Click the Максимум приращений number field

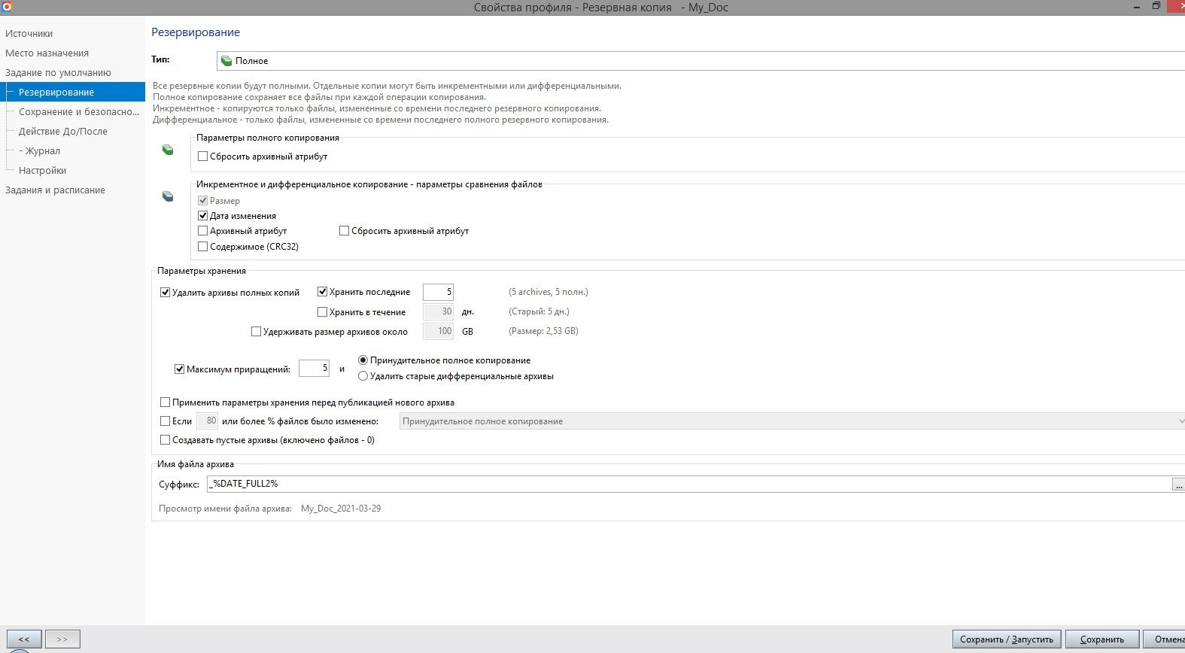click(313, 369)
